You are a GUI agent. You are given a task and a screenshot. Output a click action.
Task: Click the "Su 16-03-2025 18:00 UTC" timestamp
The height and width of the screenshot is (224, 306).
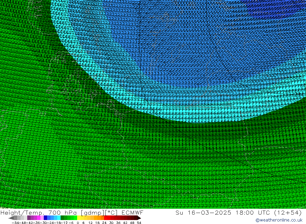pyautogui.click(x=223, y=212)
